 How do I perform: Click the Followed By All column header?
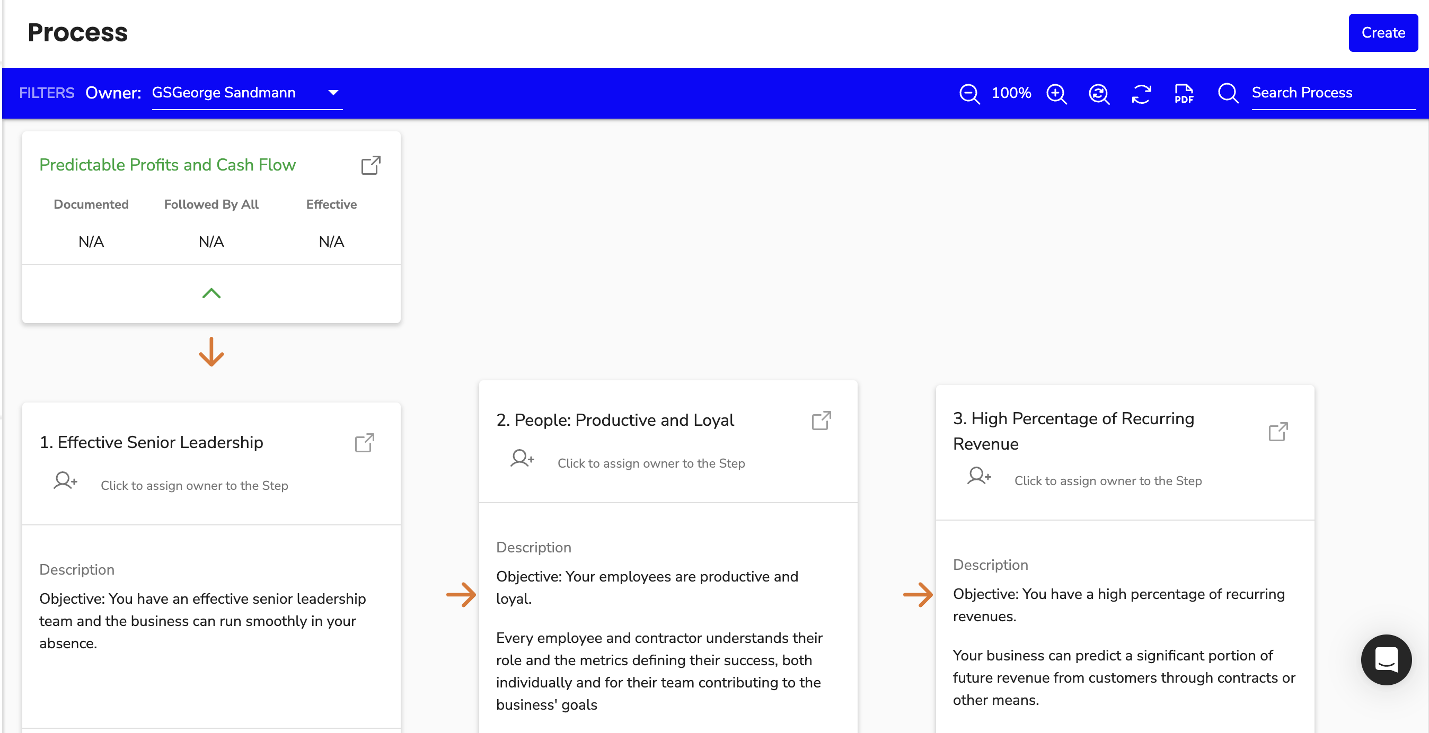tap(211, 204)
